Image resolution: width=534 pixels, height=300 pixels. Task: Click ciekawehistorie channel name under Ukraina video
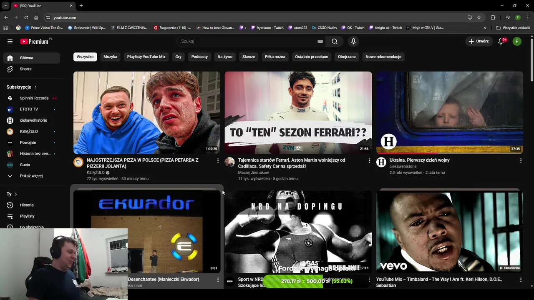click(x=403, y=166)
